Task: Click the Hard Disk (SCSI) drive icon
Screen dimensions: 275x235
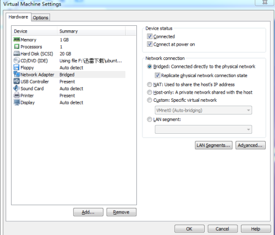Action: pos(16,53)
